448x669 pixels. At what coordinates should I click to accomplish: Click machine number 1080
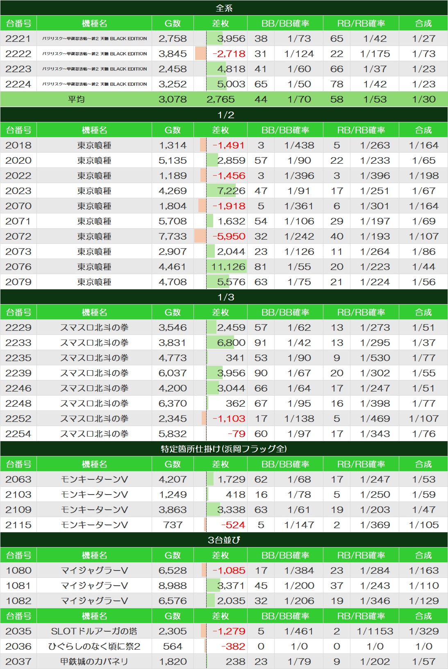click(18, 570)
